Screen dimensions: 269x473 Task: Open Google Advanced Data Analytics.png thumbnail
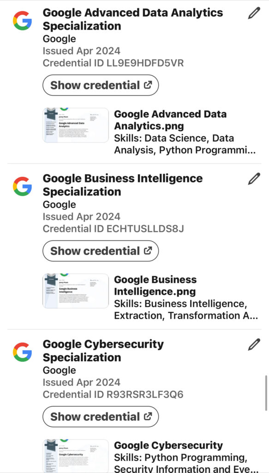(x=76, y=125)
